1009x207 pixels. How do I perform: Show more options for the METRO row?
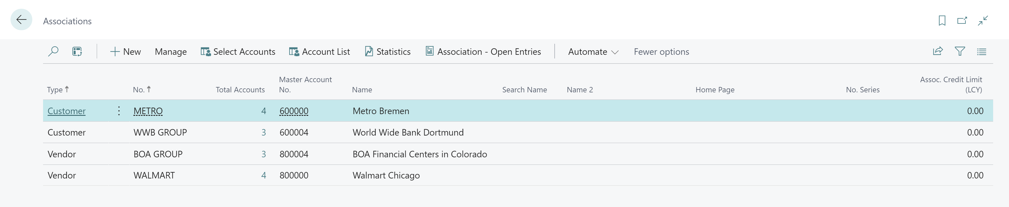(119, 111)
